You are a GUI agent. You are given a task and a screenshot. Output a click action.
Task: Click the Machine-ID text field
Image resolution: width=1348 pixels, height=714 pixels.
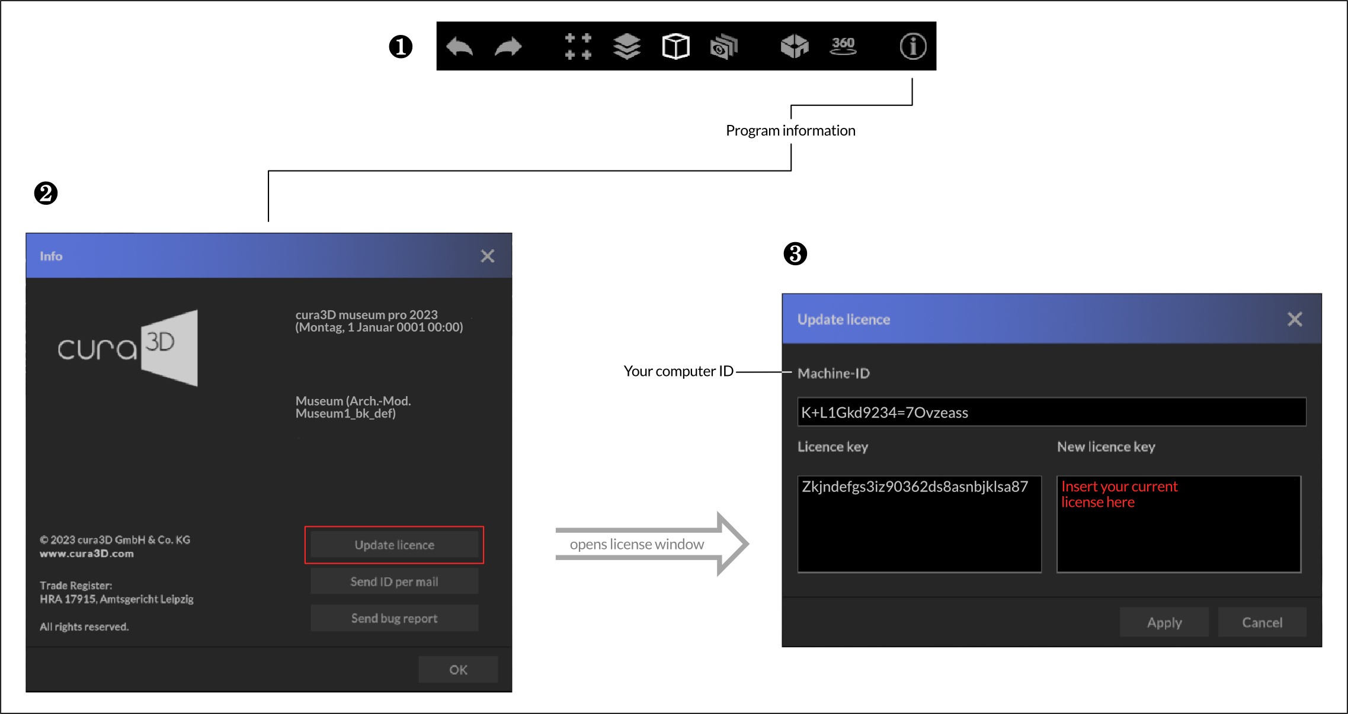tap(1051, 412)
